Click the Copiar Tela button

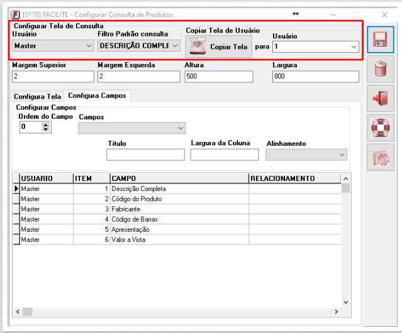point(219,46)
